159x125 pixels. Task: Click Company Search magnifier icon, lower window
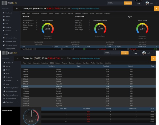4,98
